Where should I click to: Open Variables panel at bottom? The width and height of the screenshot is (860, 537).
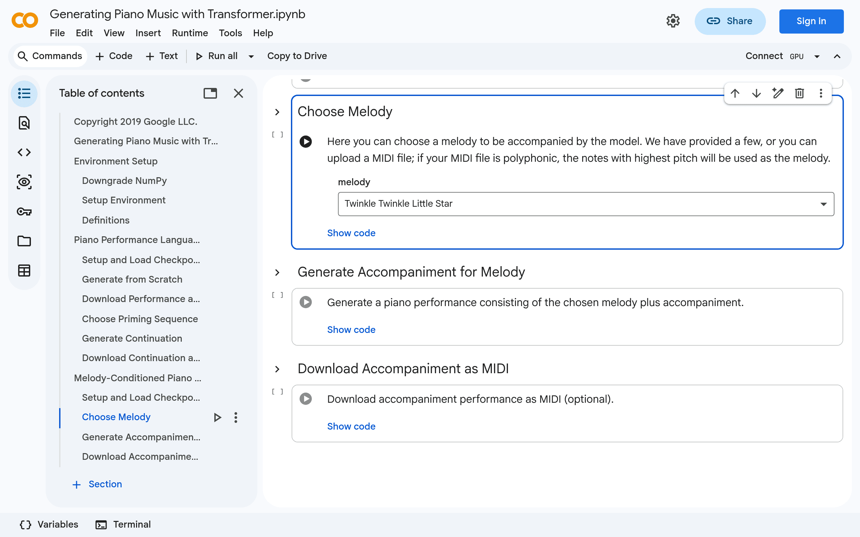[49, 525]
